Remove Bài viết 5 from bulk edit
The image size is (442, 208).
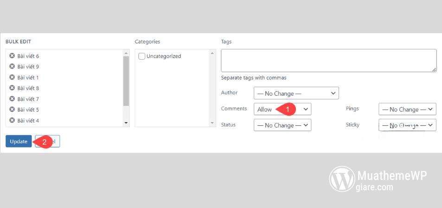click(12, 110)
